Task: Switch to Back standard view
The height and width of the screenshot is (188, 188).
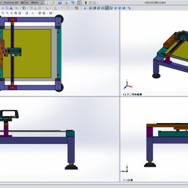Action: point(94,8)
